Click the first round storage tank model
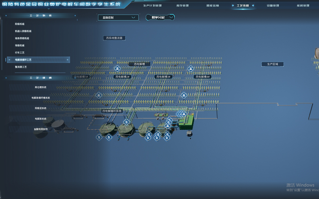Image resolution: width=319 pixels, height=199 pixels. pos(108,128)
